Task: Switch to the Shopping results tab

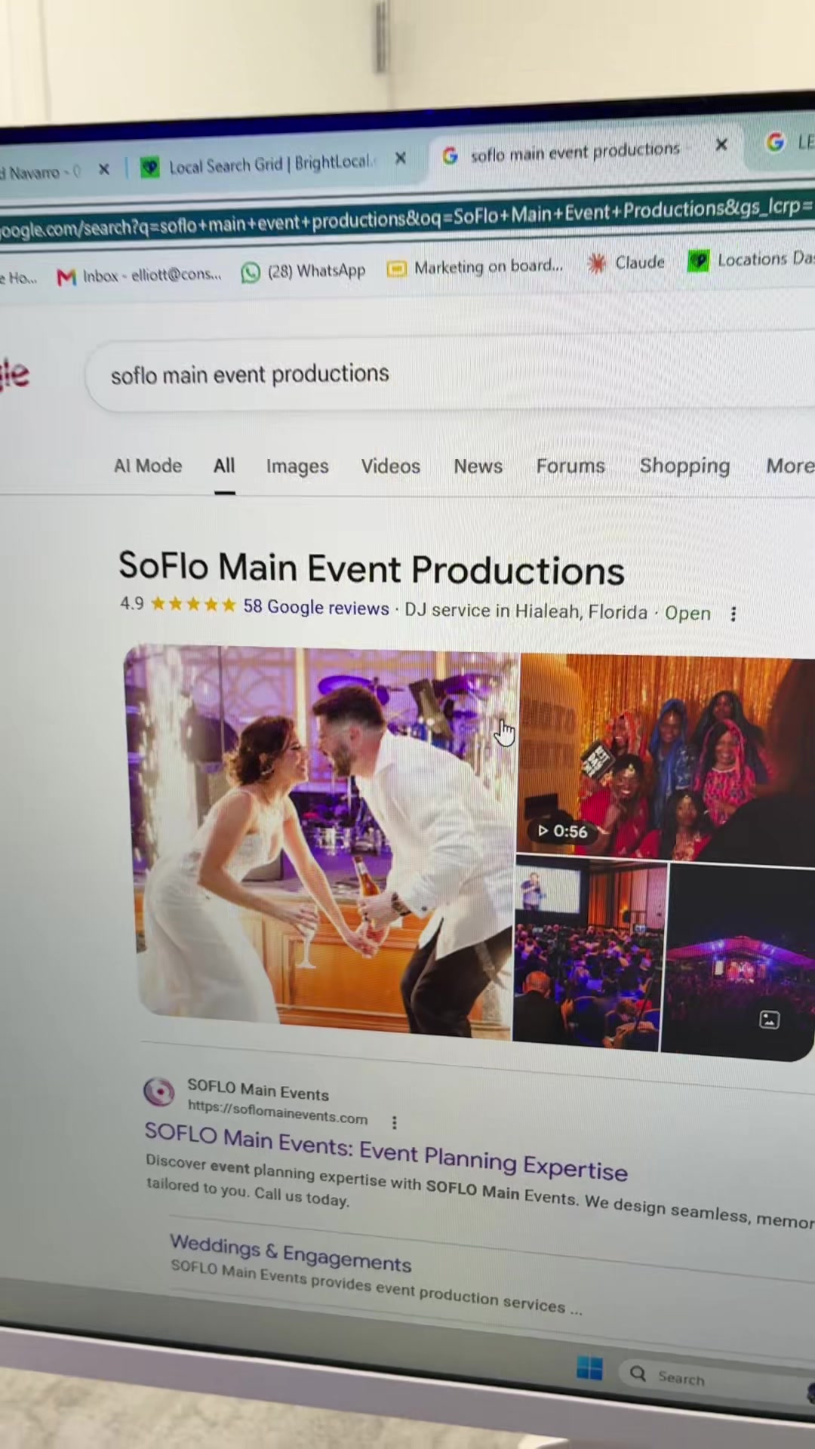Action: tap(684, 466)
